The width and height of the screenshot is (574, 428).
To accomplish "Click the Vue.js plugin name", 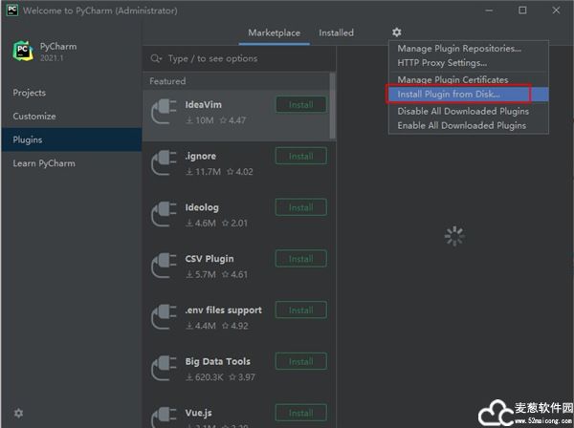I will [x=198, y=413].
